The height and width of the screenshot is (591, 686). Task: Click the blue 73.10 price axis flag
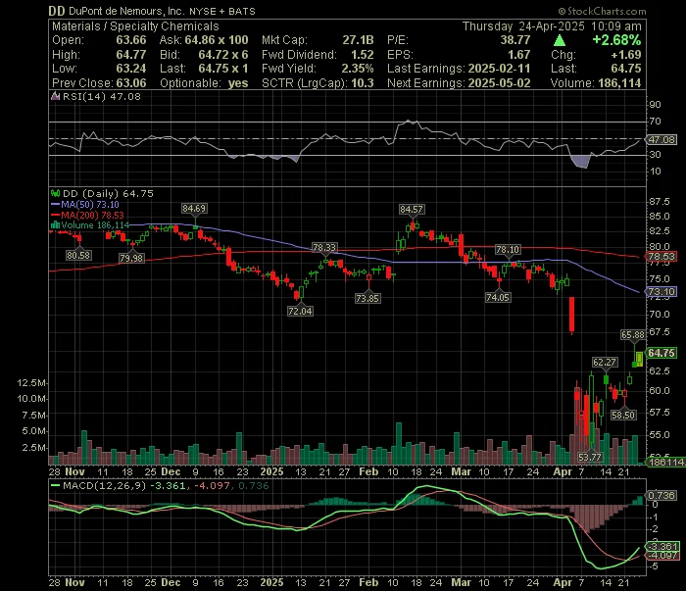click(661, 292)
